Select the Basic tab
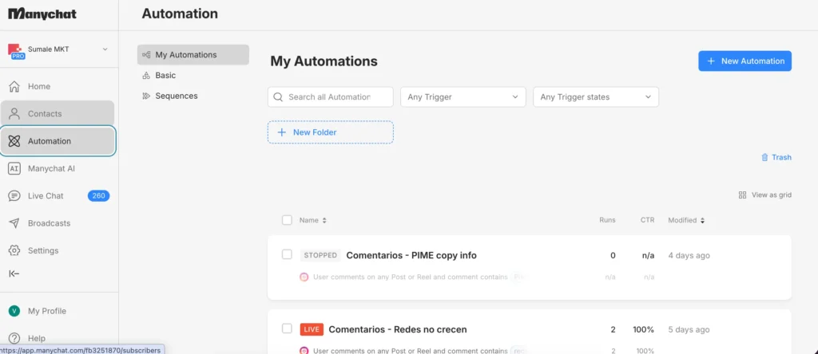 (x=193, y=76)
